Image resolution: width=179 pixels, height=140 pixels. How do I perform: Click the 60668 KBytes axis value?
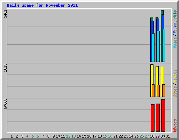[x=5, y=104]
